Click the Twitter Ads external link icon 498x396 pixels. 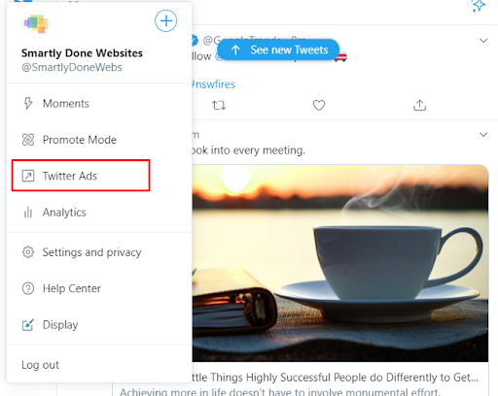coord(28,176)
